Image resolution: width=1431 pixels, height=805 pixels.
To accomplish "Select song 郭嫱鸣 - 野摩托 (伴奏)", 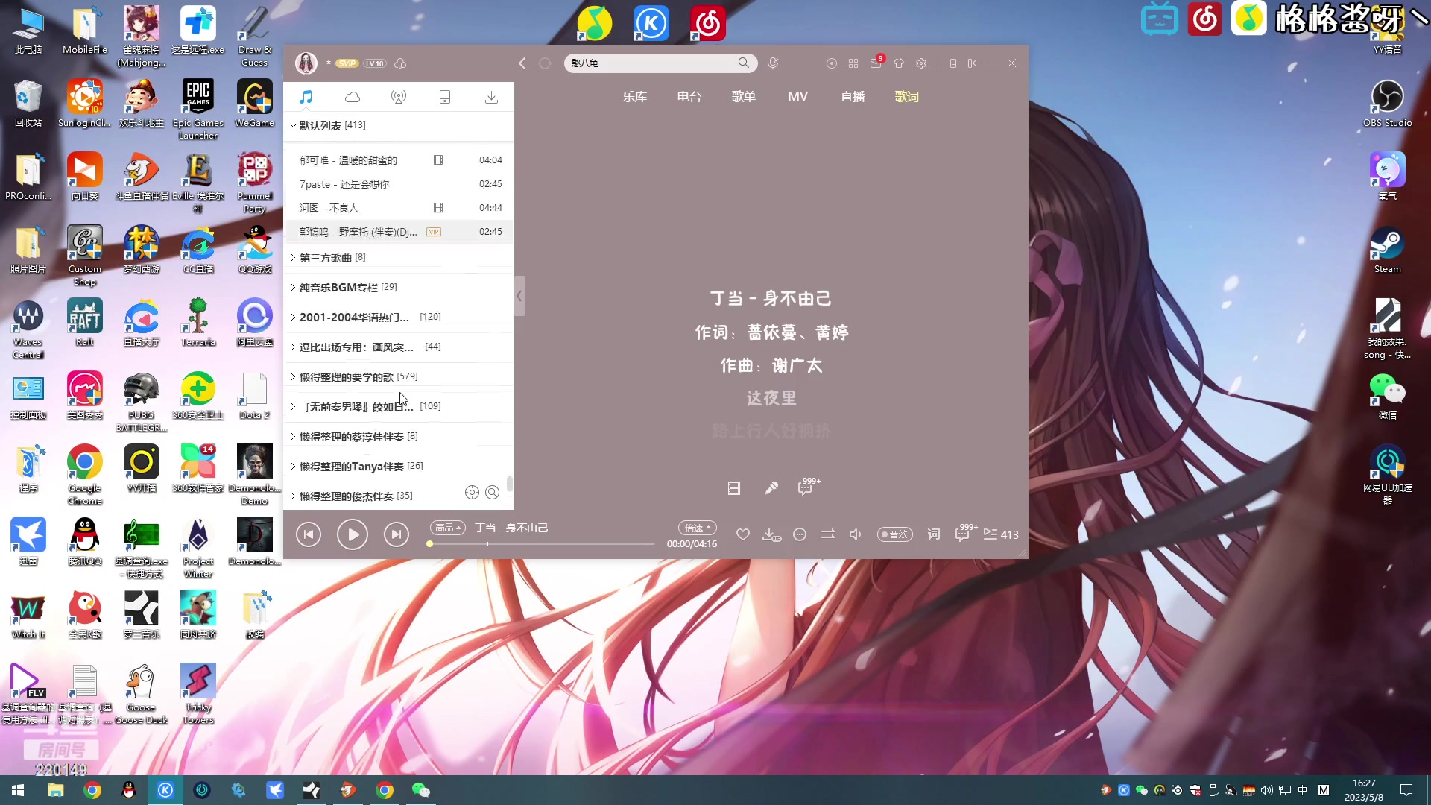I will tap(399, 232).
